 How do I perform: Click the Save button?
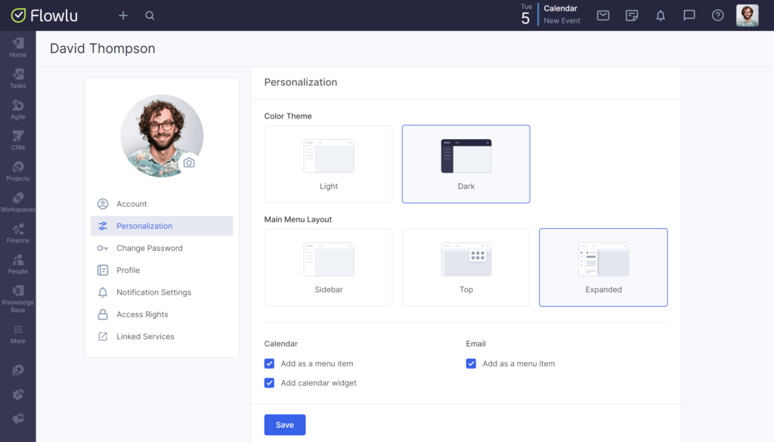[285, 425]
